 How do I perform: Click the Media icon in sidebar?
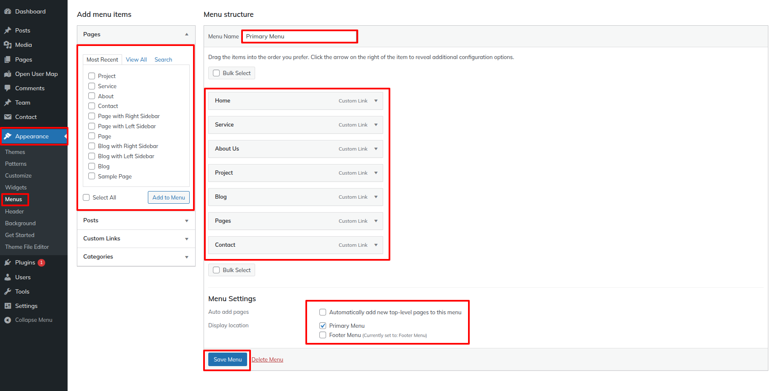pos(8,45)
